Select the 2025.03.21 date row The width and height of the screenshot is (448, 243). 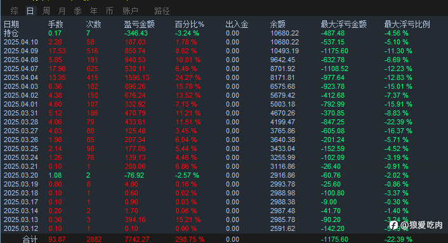click(x=21, y=166)
